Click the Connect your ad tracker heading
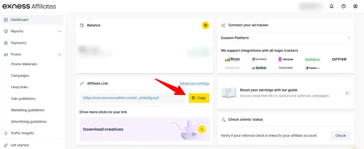The image size is (364, 149). pos(248,25)
